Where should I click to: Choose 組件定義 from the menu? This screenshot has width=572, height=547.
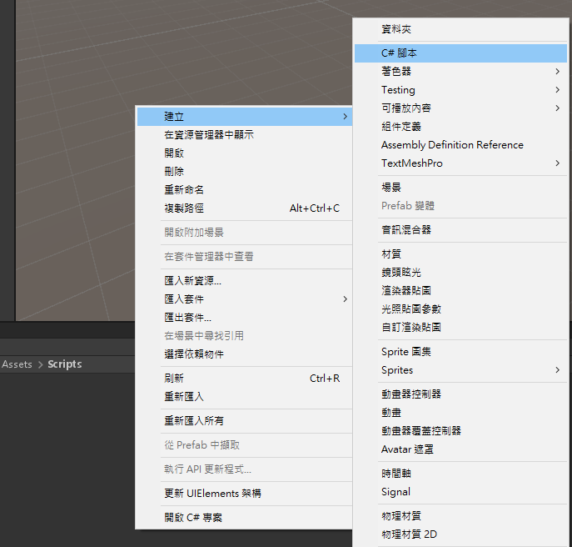tap(401, 127)
